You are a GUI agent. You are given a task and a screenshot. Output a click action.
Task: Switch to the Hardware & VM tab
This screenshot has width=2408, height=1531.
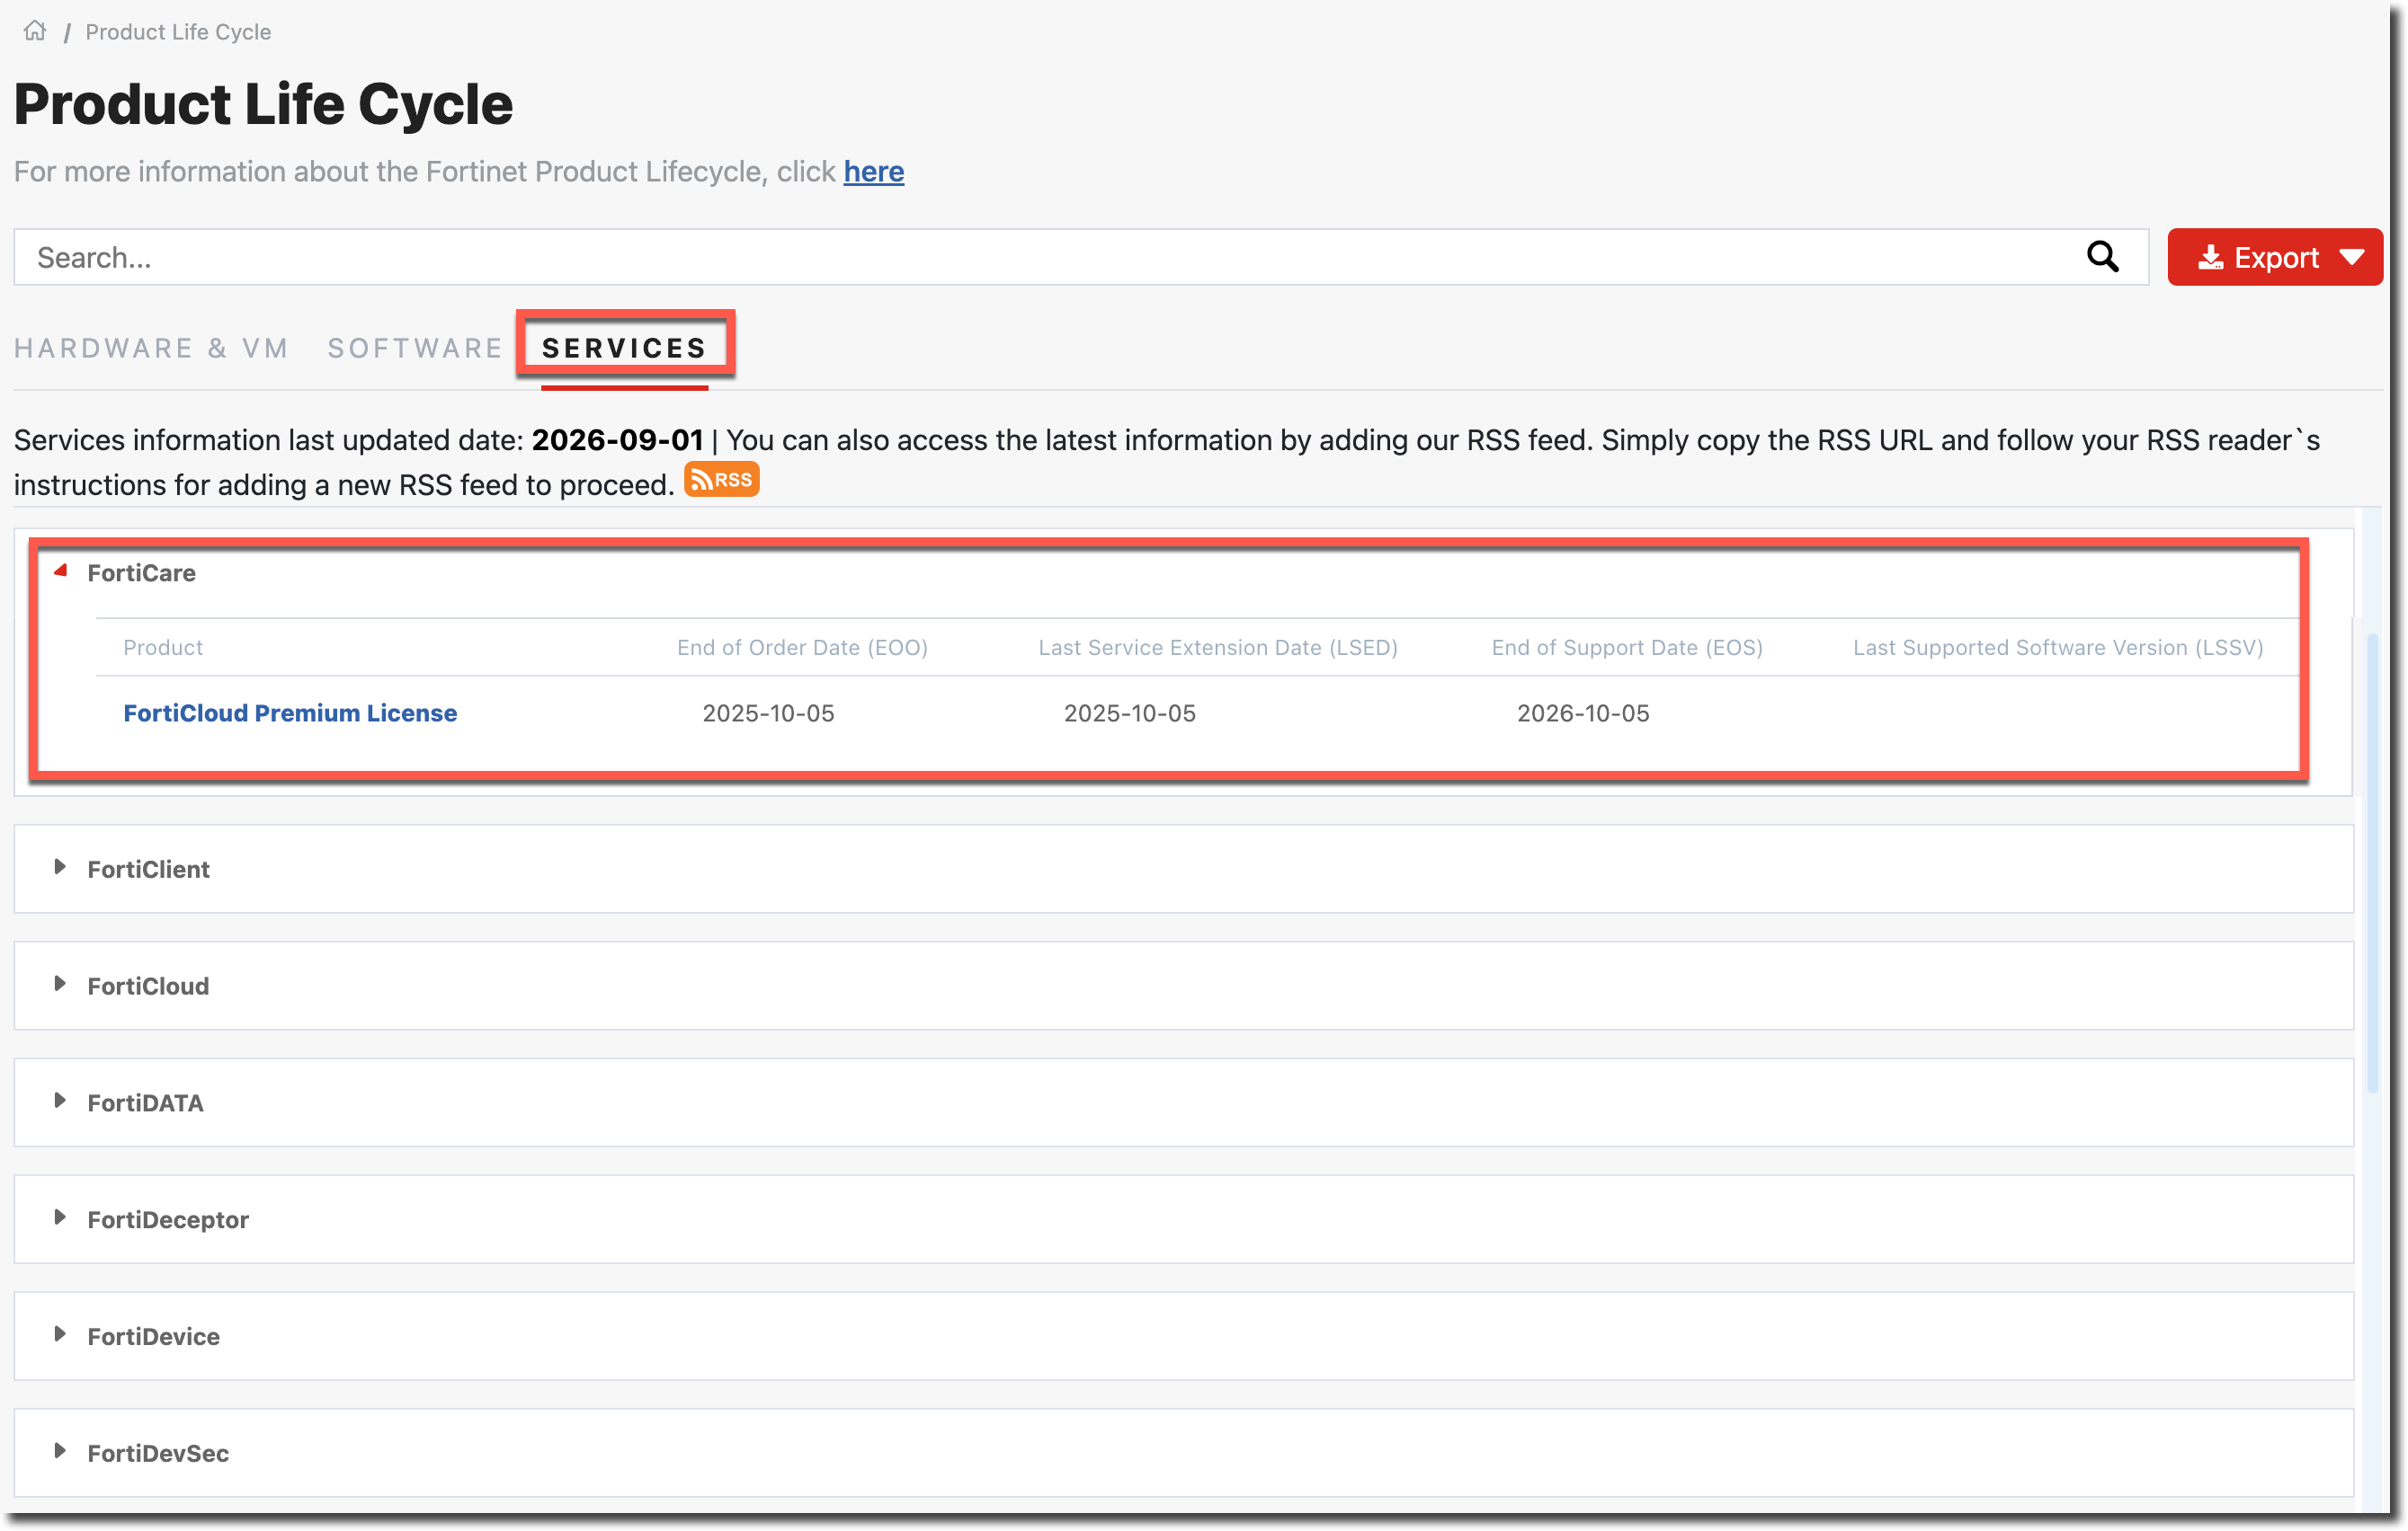pos(151,348)
